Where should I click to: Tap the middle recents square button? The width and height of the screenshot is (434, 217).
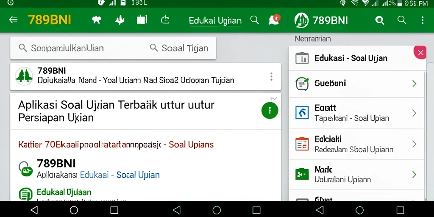click(256, 210)
